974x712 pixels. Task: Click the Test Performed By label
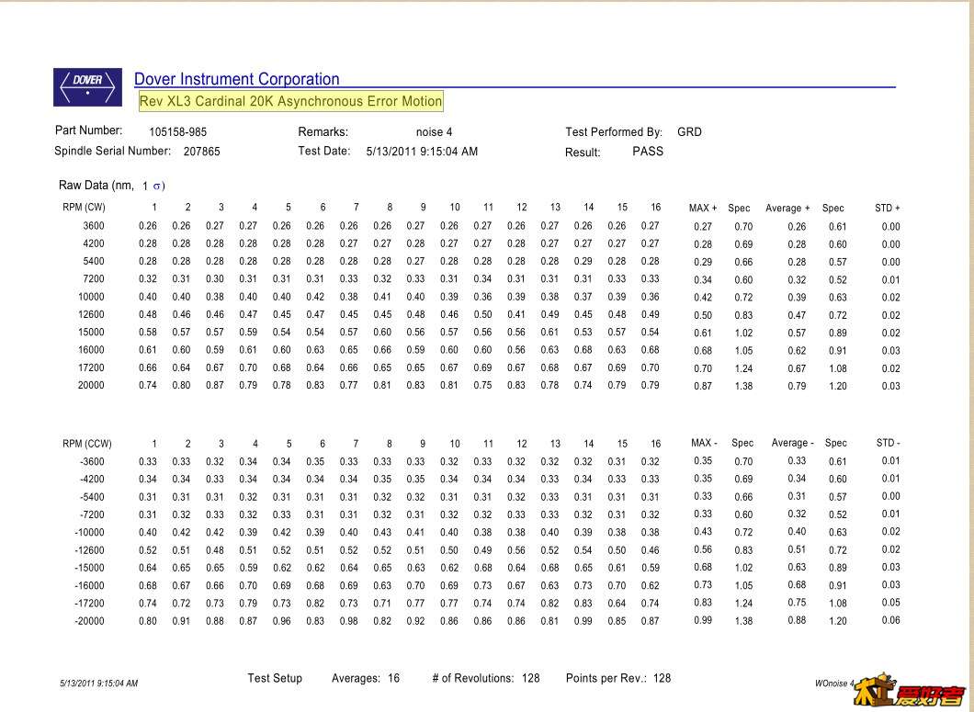coord(614,131)
